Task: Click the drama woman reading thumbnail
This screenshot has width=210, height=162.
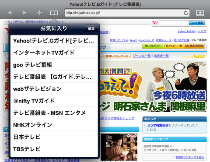Action: (119, 147)
